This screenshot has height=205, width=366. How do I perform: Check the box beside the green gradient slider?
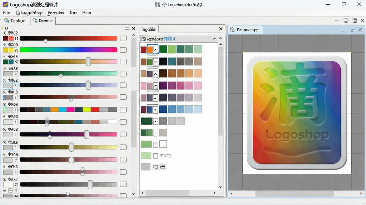[x=123, y=73]
